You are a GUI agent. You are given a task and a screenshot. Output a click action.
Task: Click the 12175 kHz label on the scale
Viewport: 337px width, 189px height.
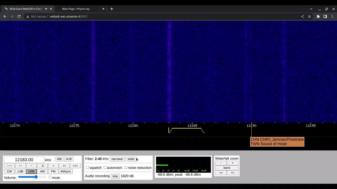point(74,125)
